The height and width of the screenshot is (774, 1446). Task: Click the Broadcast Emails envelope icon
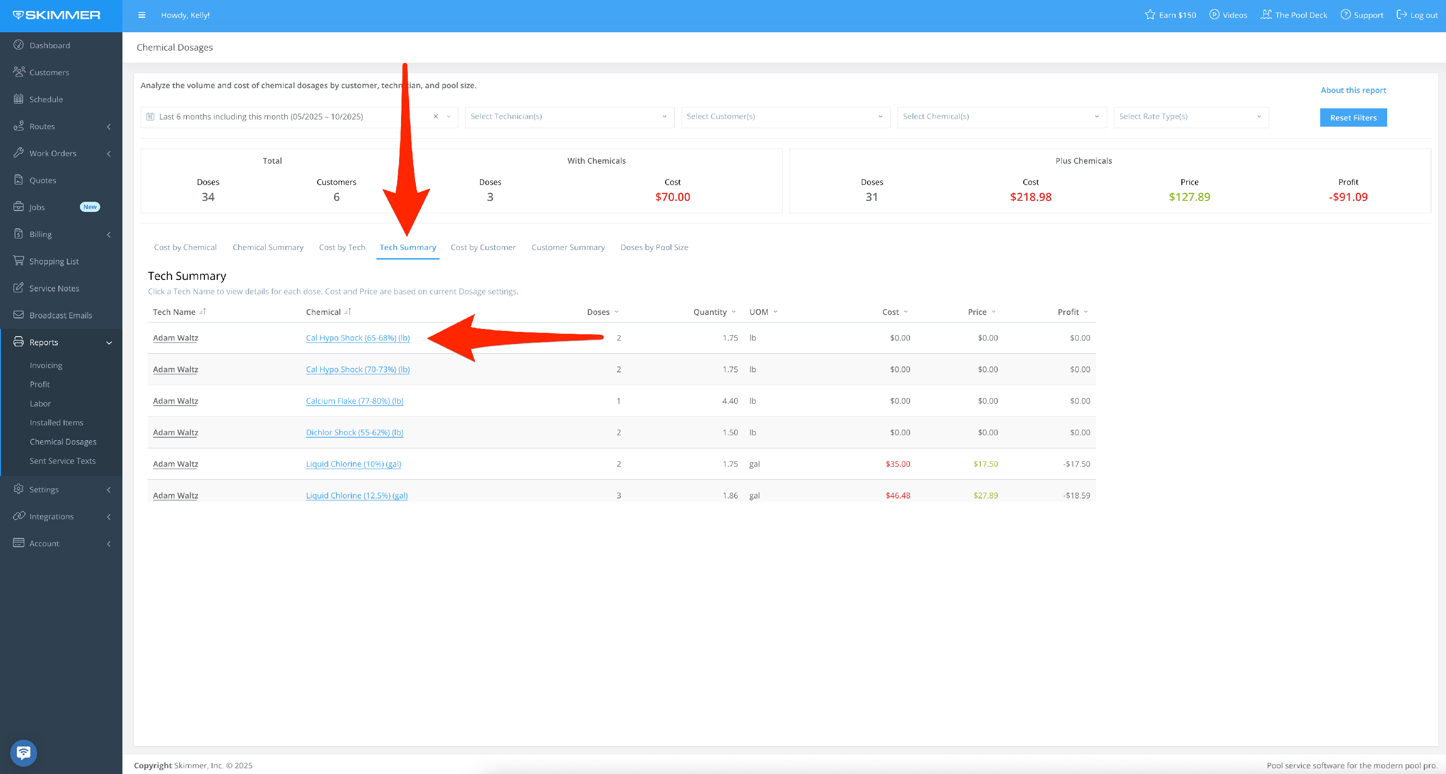click(x=18, y=315)
